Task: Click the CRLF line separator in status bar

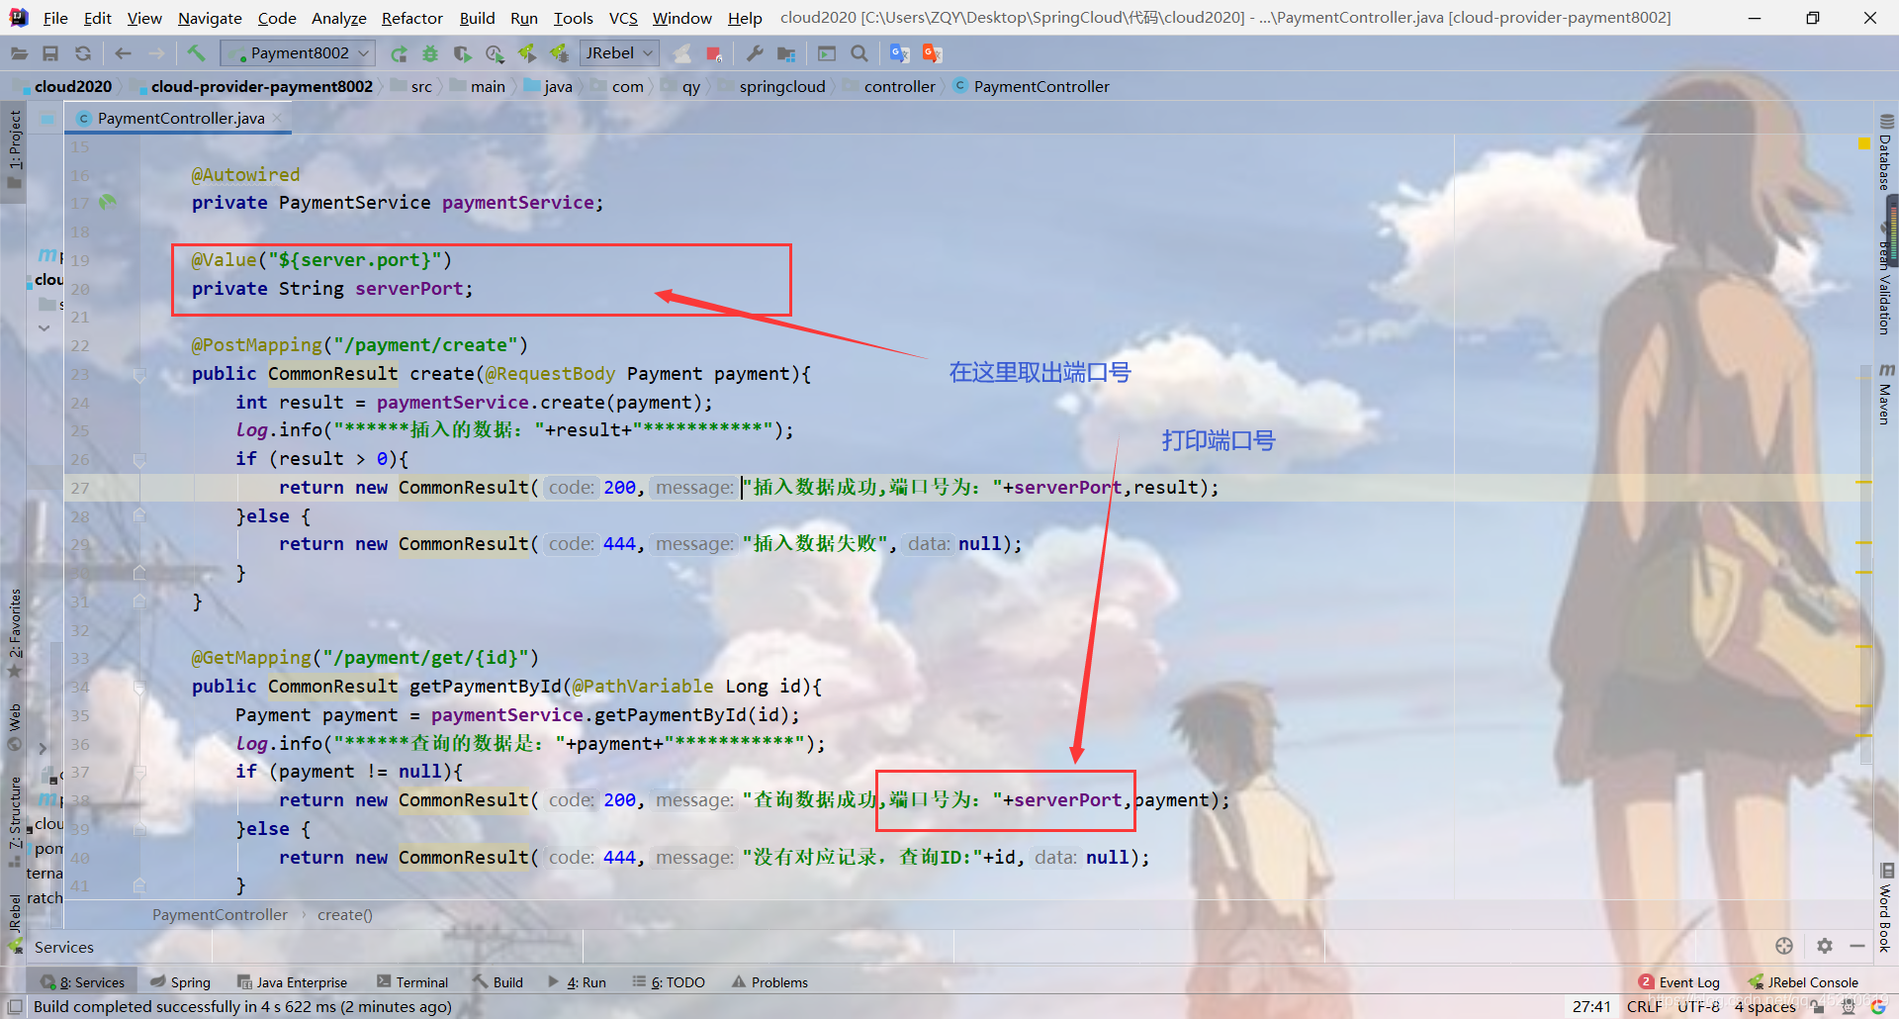Action: click(x=1644, y=1006)
